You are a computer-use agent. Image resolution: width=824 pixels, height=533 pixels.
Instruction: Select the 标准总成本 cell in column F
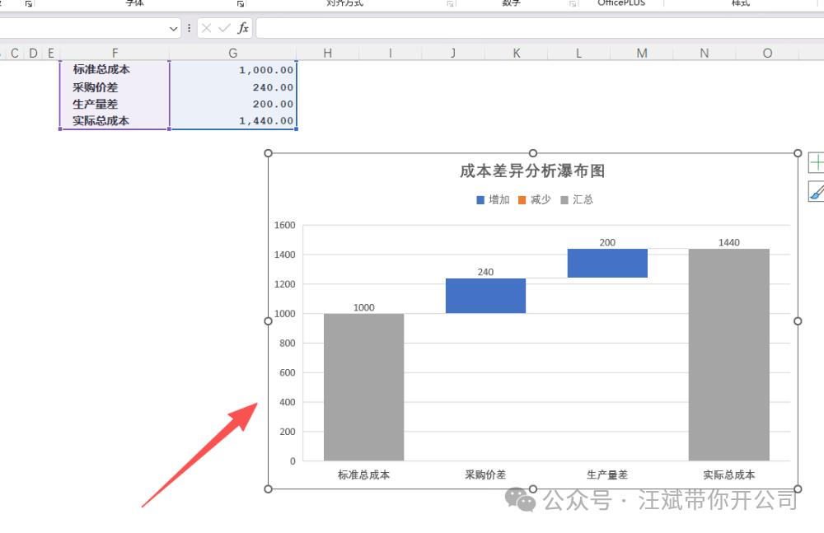(115, 69)
